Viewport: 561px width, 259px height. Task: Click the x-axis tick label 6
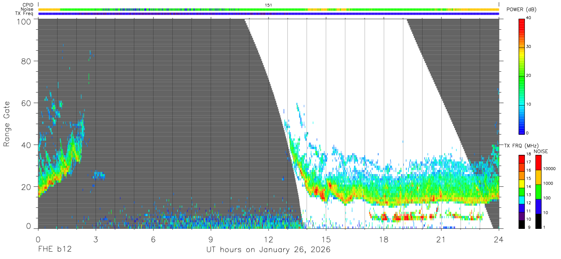tap(153, 239)
